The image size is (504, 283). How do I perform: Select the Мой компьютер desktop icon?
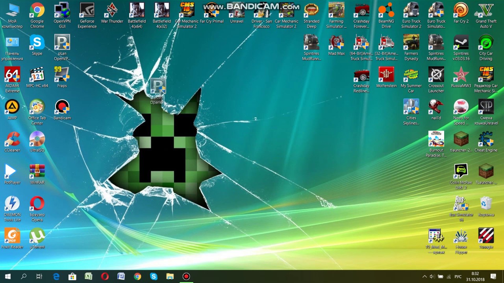[x=12, y=15]
